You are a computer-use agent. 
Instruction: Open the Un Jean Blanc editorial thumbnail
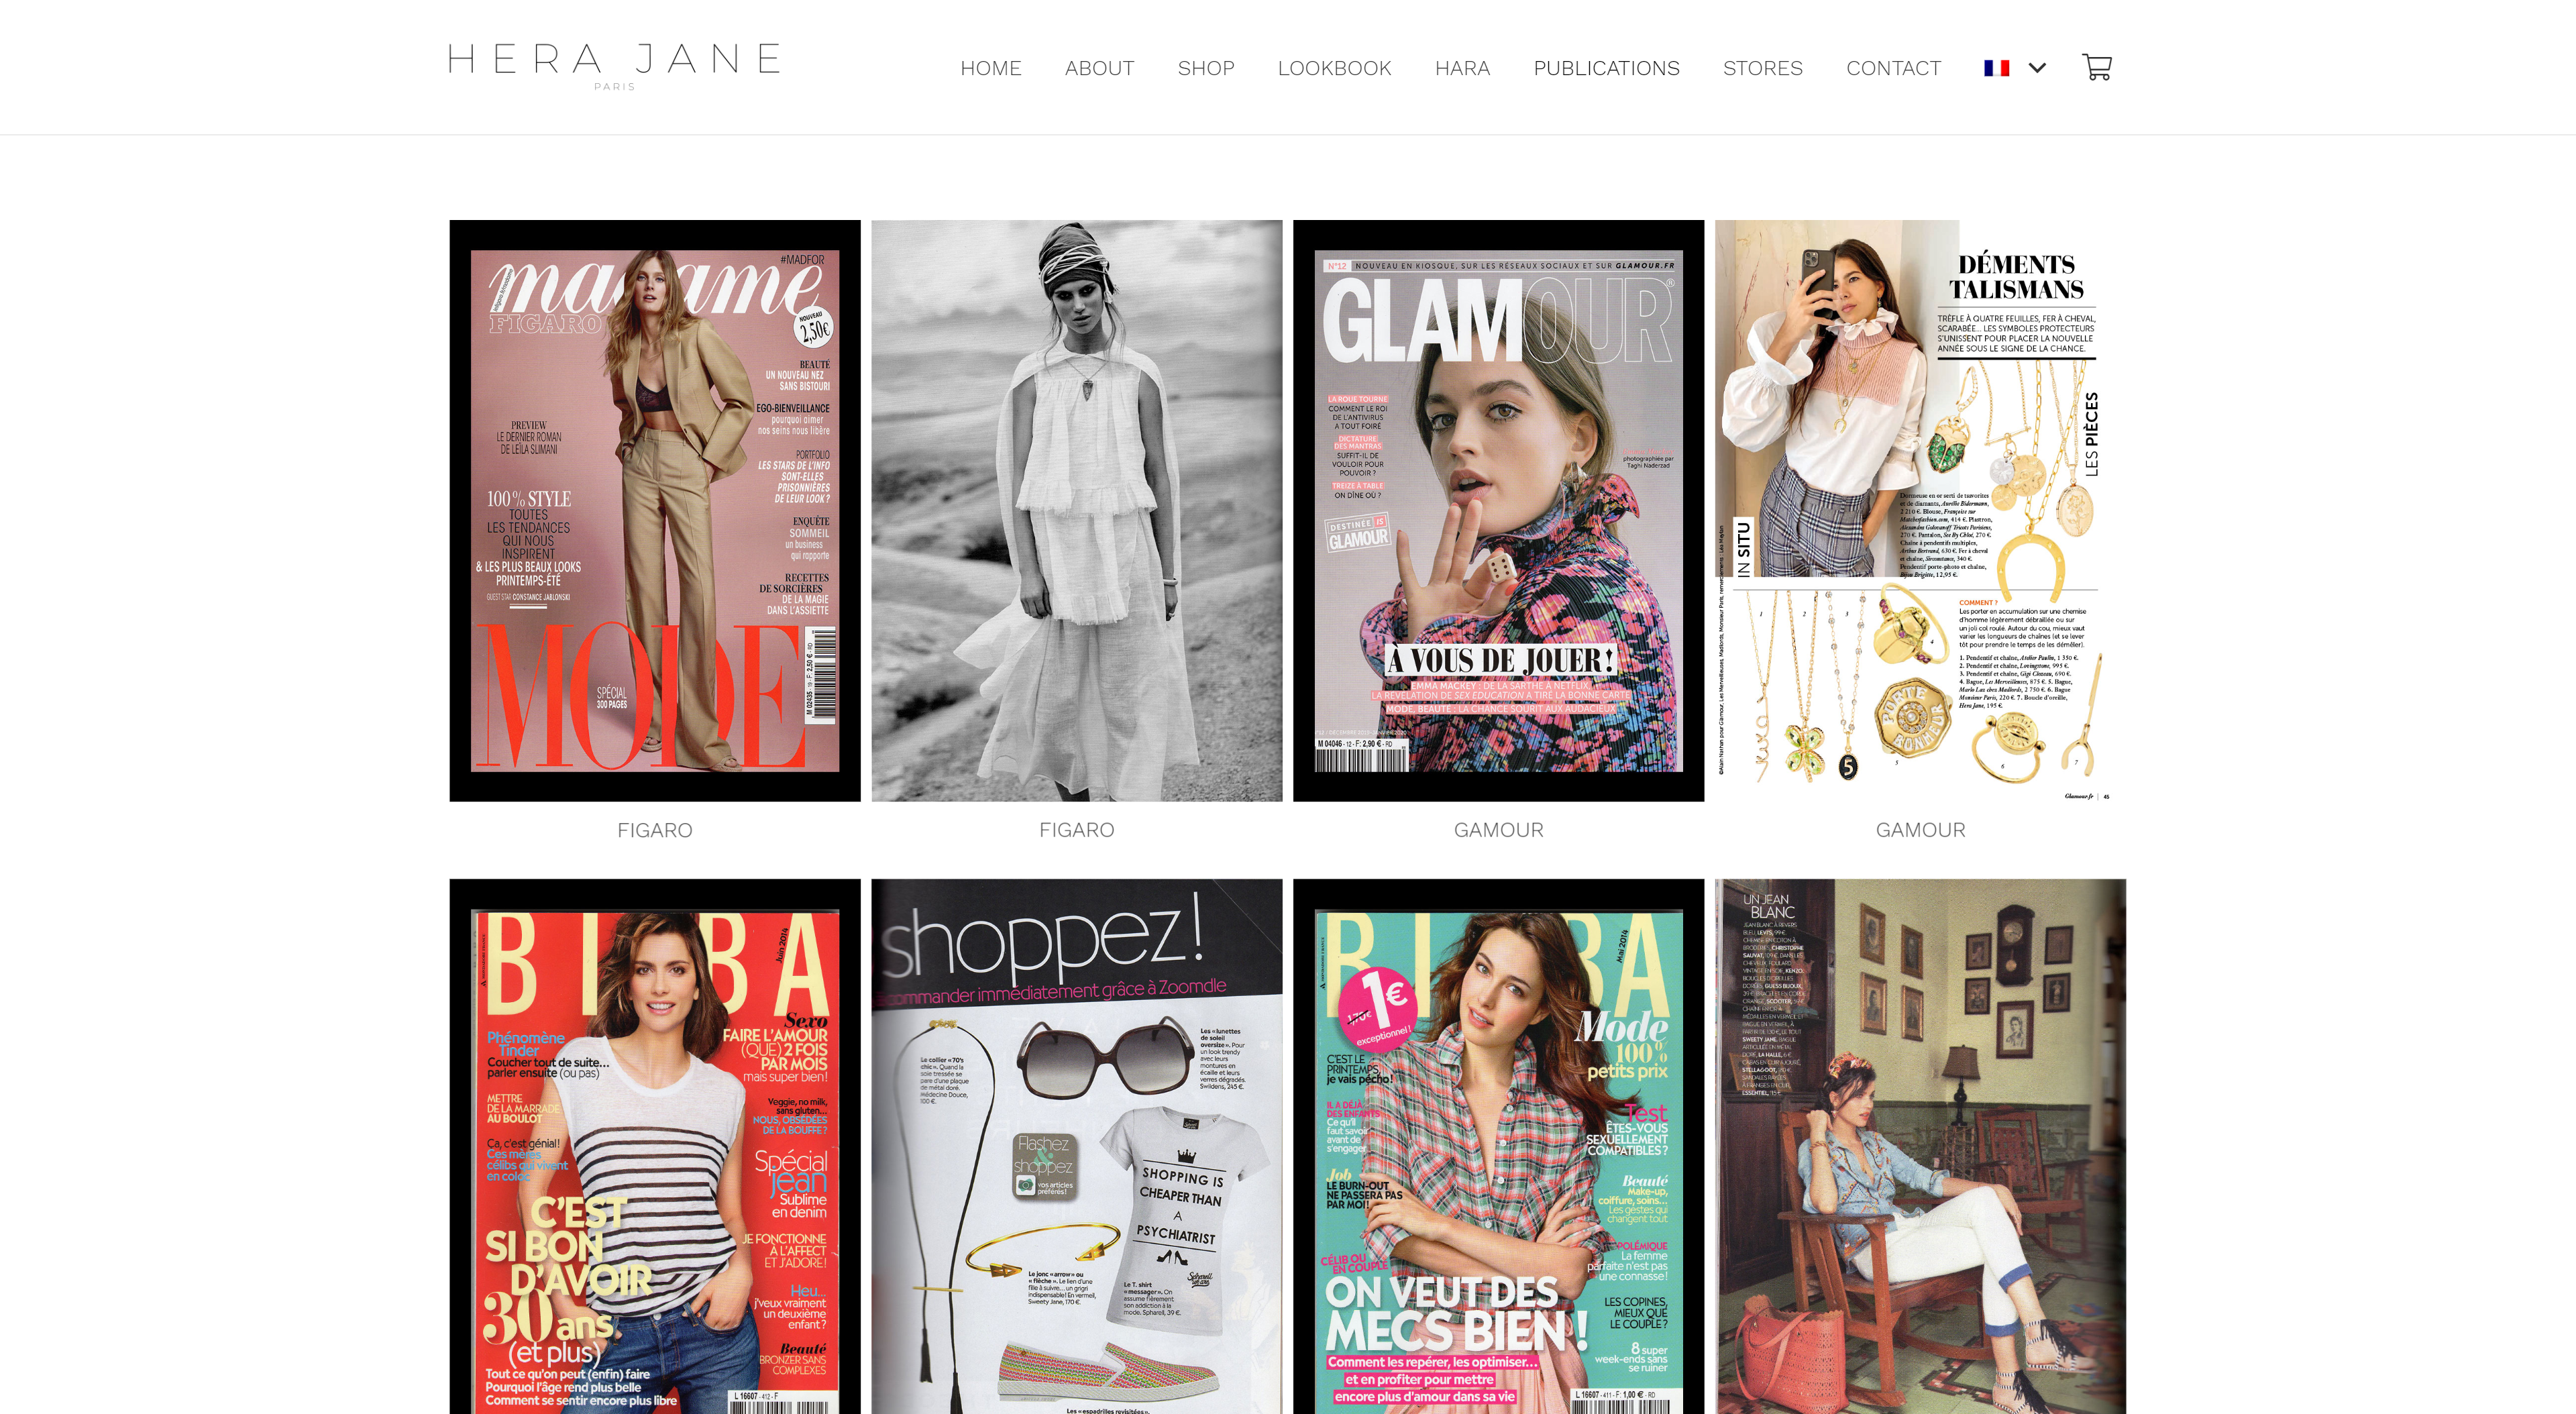click(x=1920, y=1146)
